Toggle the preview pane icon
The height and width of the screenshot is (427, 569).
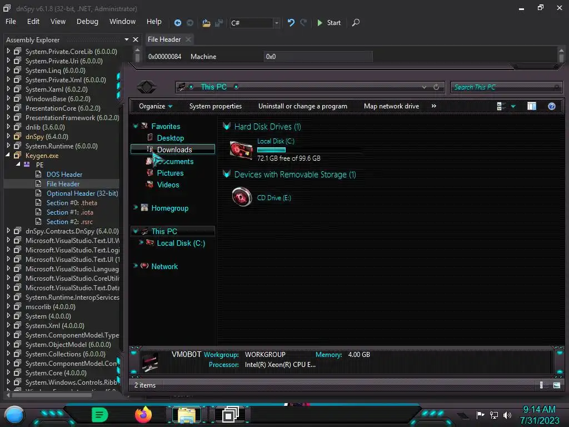click(532, 106)
